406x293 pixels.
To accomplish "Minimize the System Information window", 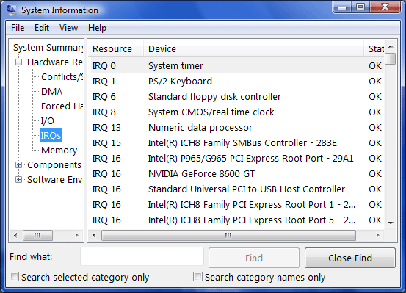I will (342, 7).
